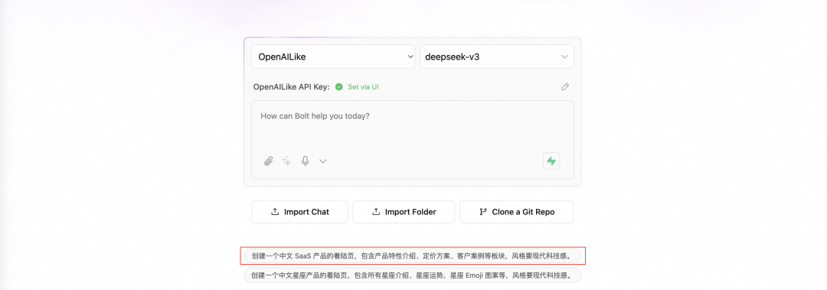Image resolution: width=827 pixels, height=290 pixels.
Task: Click the OpenAILike API Key label
Action: (x=292, y=87)
